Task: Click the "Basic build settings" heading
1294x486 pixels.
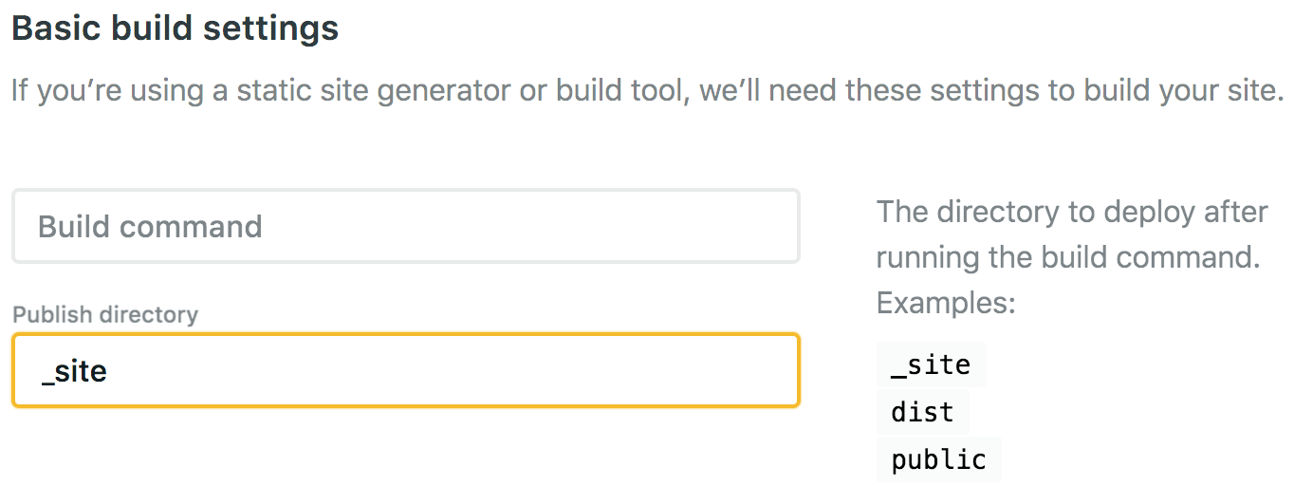Action: [x=175, y=28]
